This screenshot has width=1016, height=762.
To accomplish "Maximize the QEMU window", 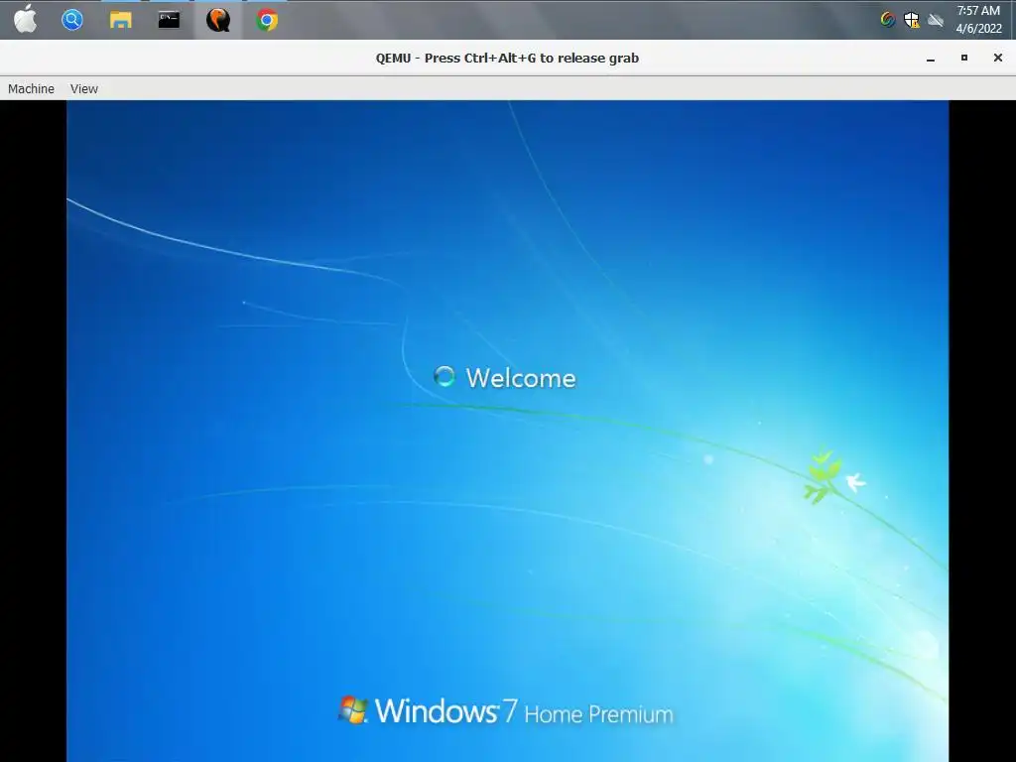I will click(x=964, y=59).
